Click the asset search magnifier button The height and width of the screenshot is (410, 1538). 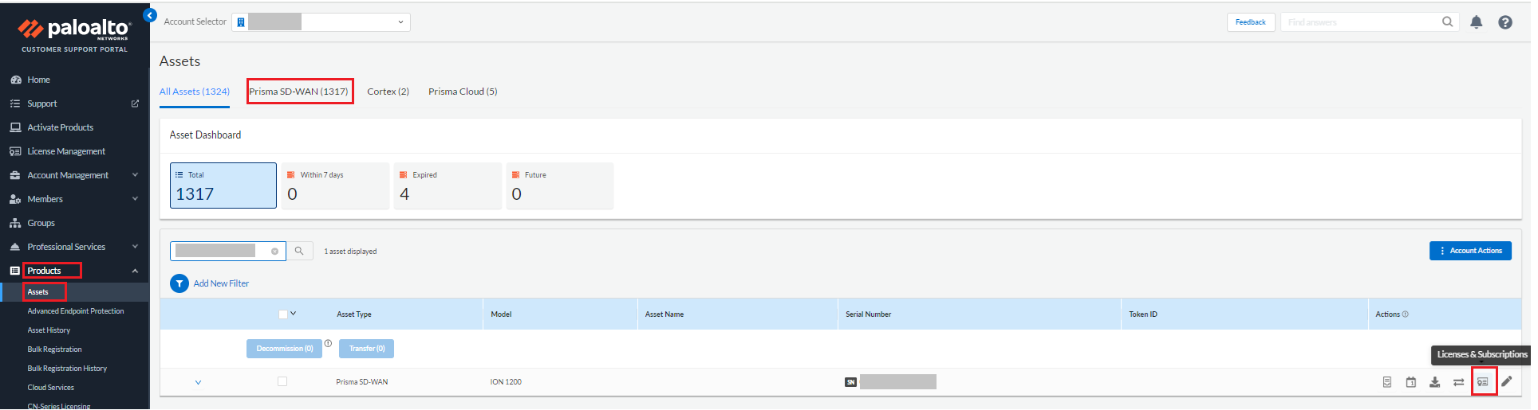(299, 251)
